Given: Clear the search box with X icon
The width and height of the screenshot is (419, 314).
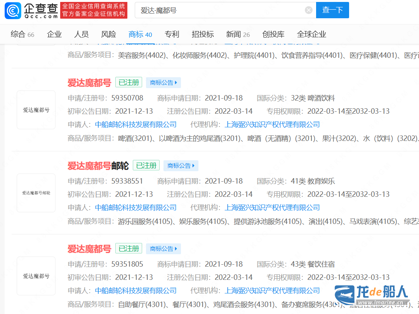Looking at the screenshot, I should coord(308,10).
